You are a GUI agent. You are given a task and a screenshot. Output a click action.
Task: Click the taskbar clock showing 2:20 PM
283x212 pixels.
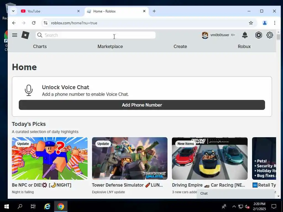(259, 206)
